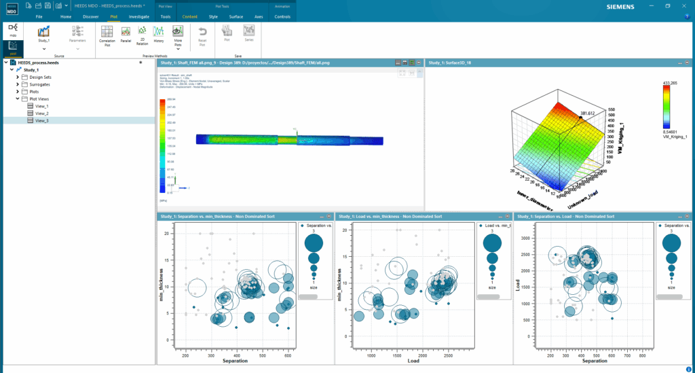
Task: Open the Investigate ribbon tab
Action: click(x=139, y=16)
